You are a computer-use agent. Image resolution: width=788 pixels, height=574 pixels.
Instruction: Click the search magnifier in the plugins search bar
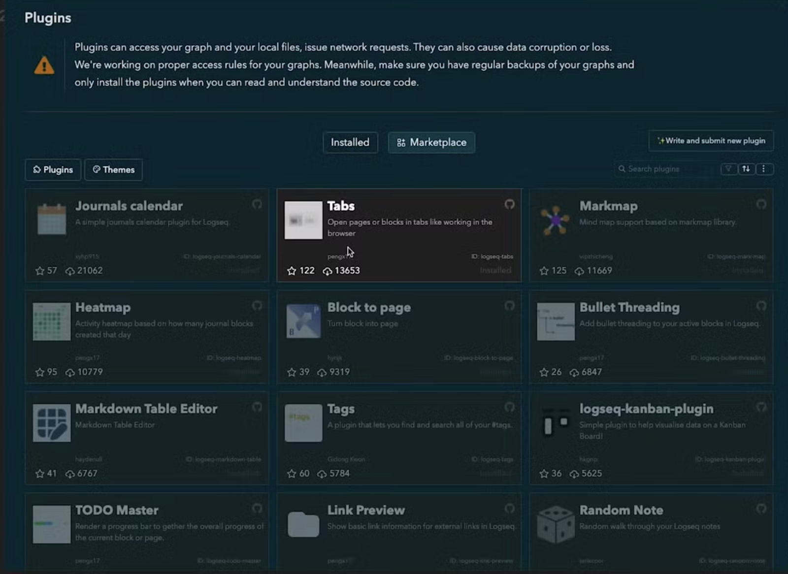[x=622, y=169]
